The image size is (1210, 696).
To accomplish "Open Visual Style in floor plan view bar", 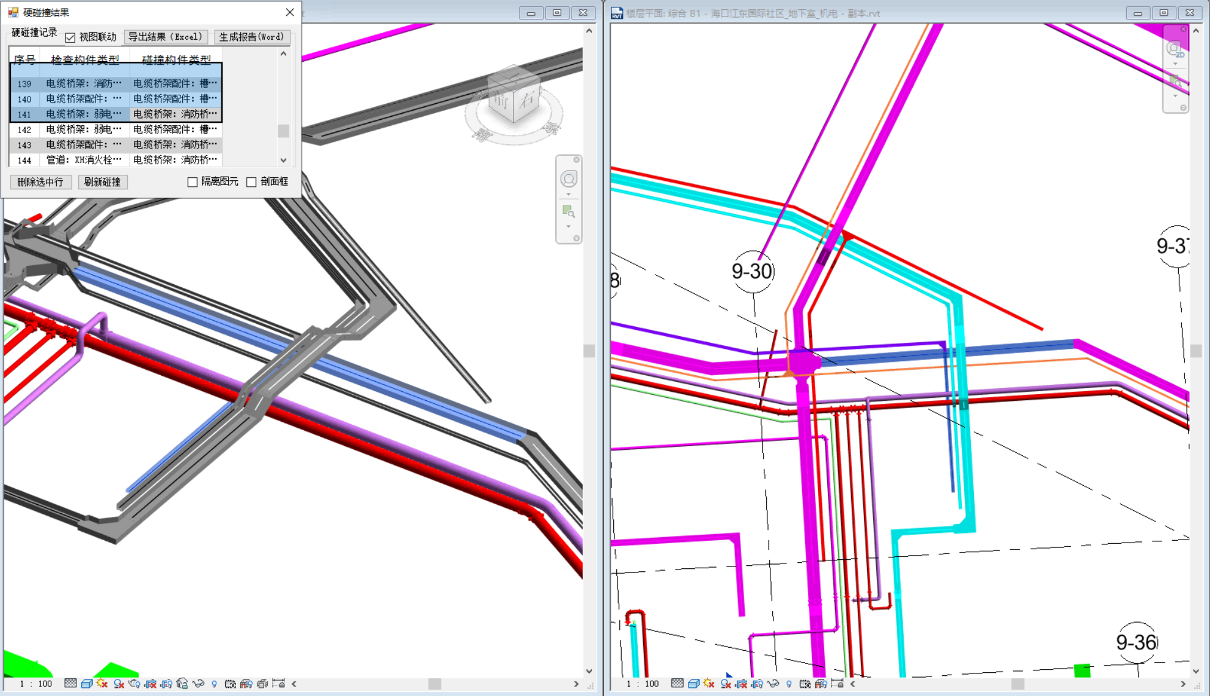I will pyautogui.click(x=694, y=683).
